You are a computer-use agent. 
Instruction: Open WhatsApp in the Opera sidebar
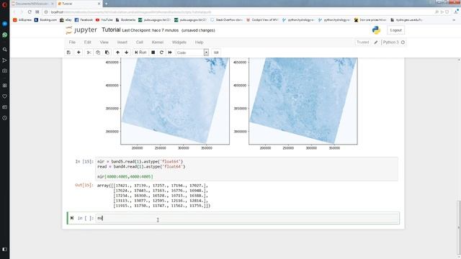(x=5, y=35)
